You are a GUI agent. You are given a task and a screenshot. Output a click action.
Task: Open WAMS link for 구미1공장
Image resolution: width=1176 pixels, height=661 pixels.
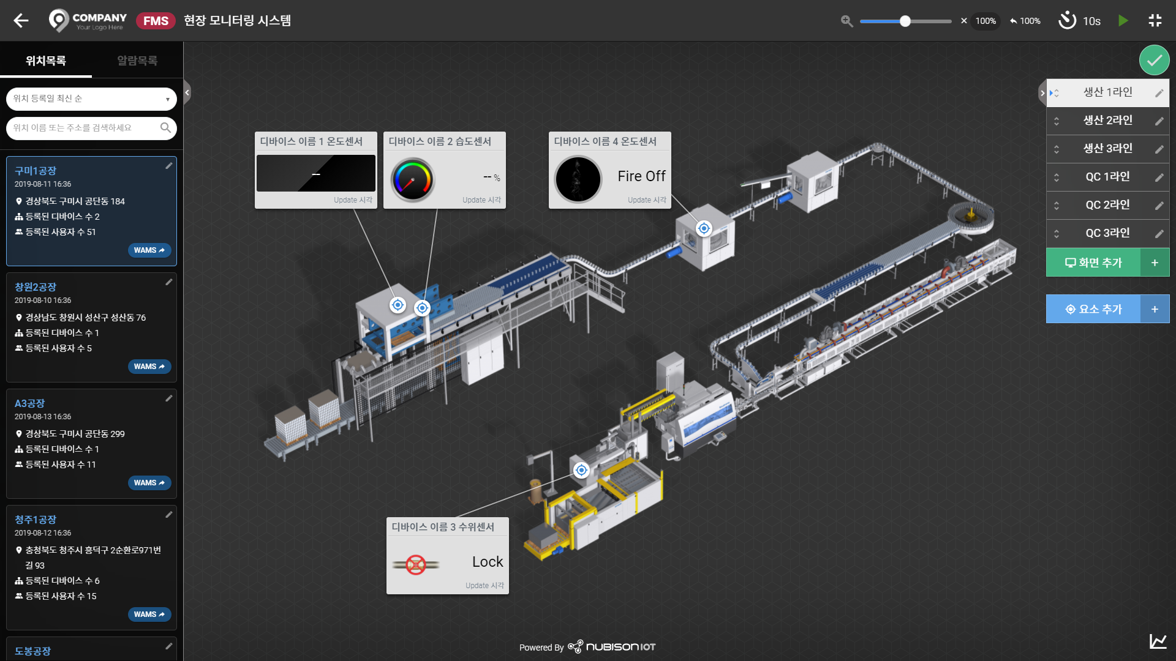coord(149,250)
